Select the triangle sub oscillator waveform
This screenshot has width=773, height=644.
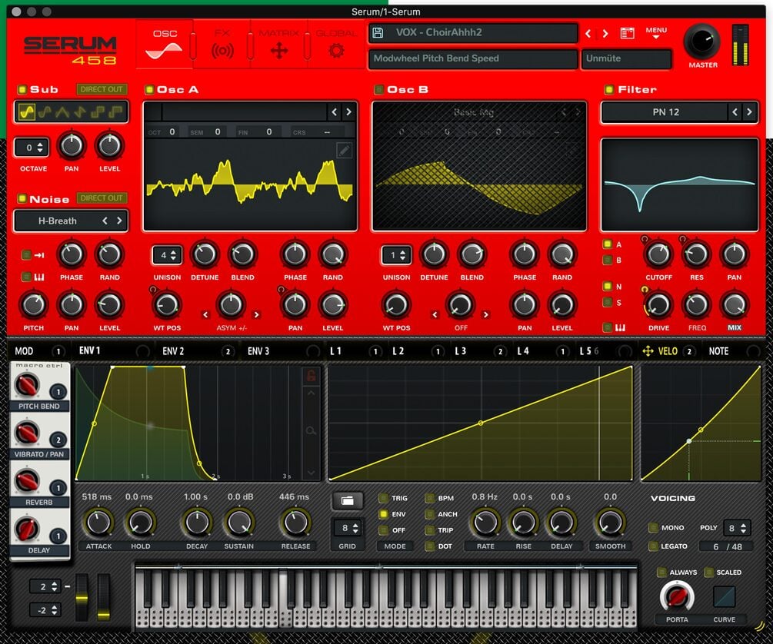point(62,112)
